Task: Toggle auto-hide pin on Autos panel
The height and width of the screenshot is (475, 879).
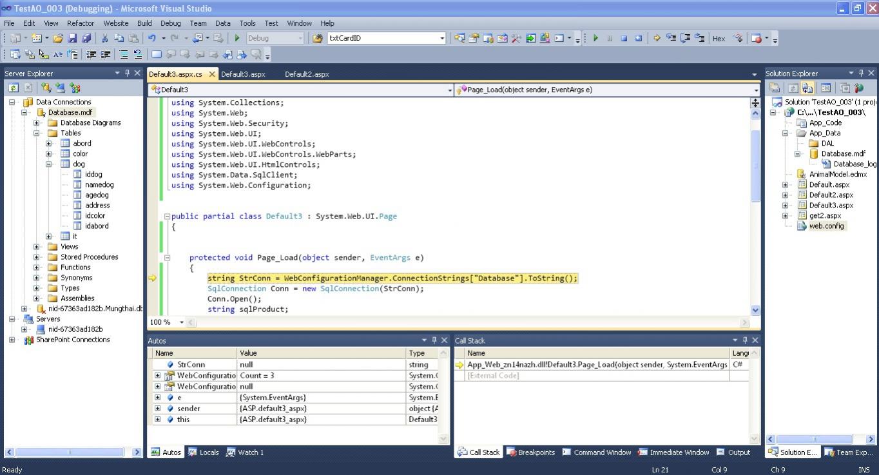Action: [x=434, y=340]
